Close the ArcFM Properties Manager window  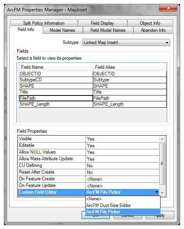pyautogui.click(x=168, y=8)
